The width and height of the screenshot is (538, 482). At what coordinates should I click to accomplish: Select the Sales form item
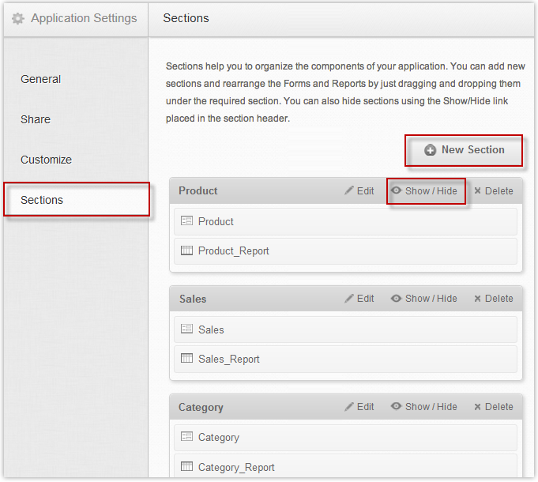[211, 329]
